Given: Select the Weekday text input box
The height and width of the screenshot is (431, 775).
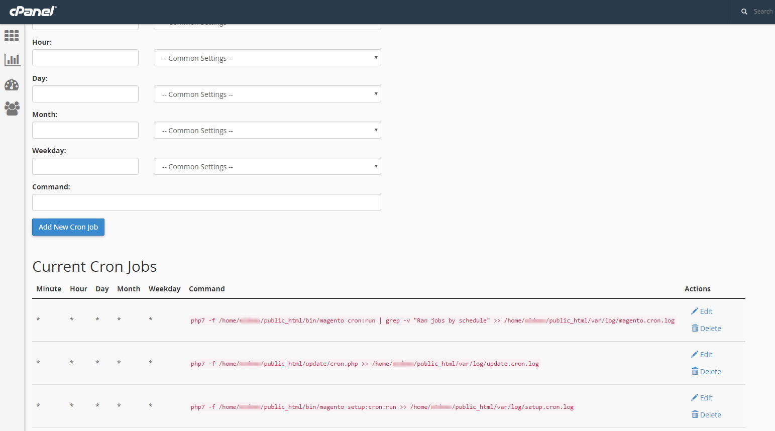Looking at the screenshot, I should pyautogui.click(x=85, y=166).
